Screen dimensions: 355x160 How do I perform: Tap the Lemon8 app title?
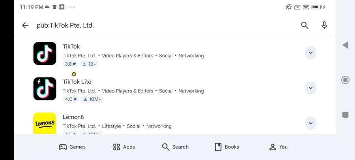[x=73, y=117]
